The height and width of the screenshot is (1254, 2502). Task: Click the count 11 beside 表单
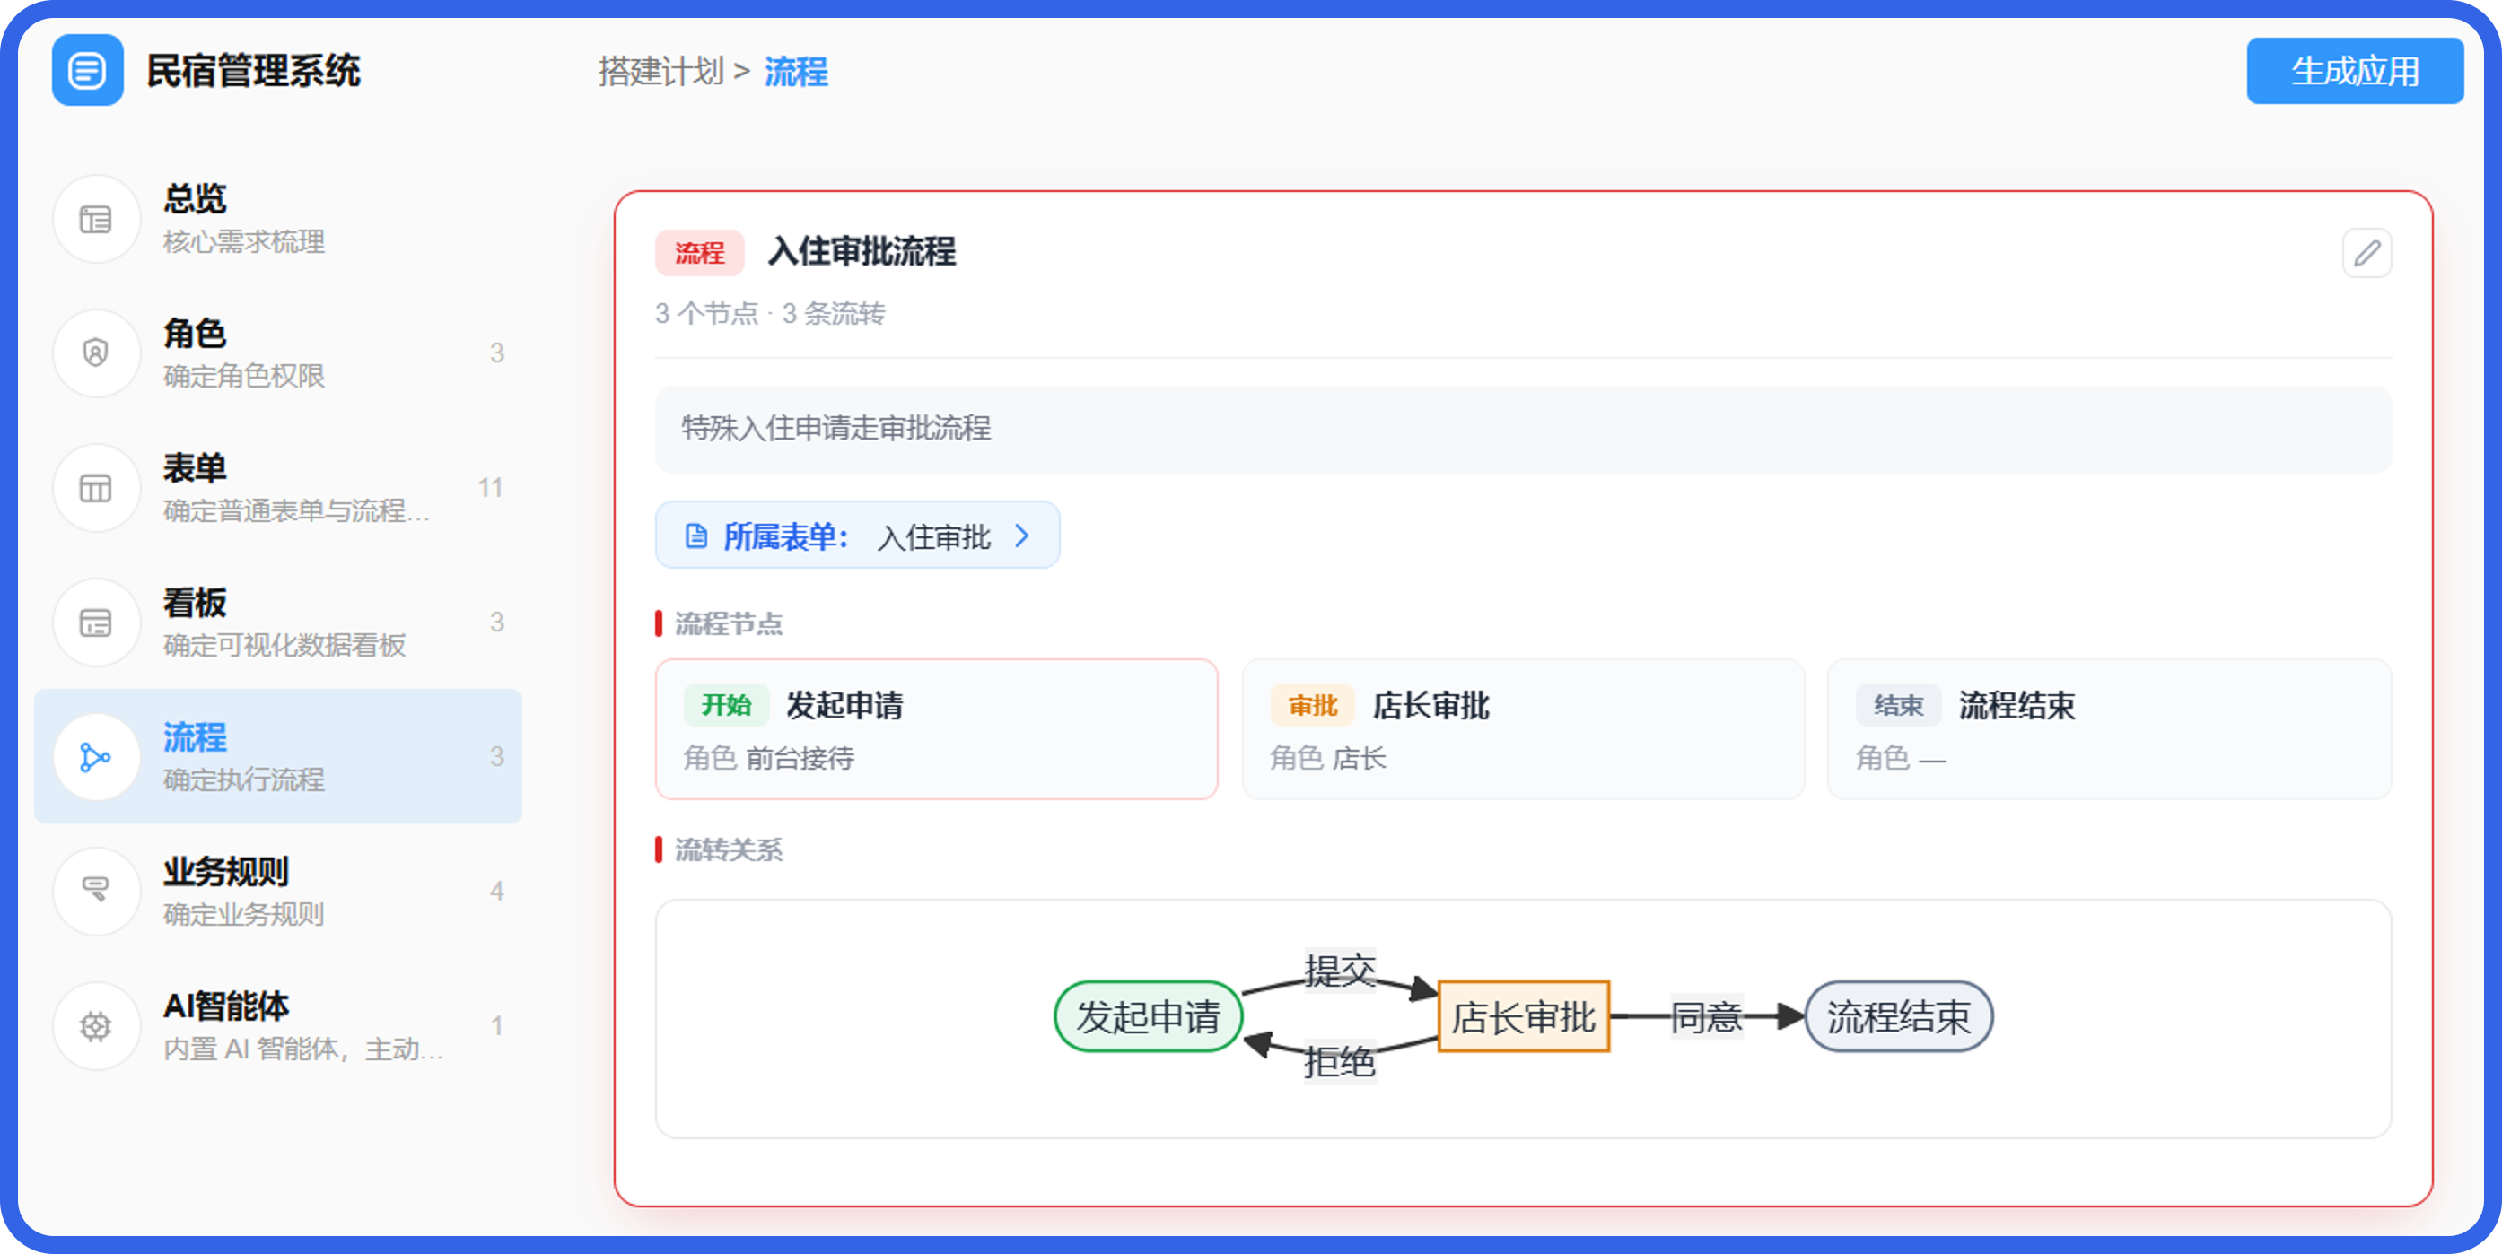[491, 488]
